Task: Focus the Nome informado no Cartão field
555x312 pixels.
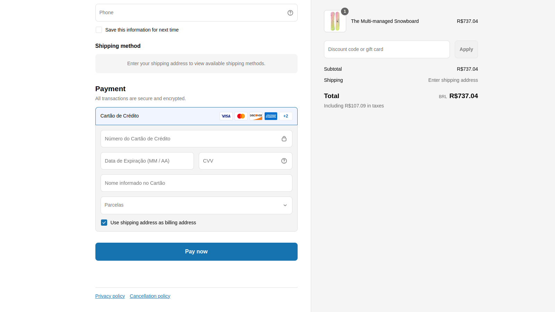Action: coord(196,183)
